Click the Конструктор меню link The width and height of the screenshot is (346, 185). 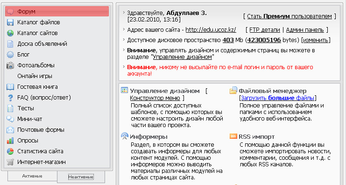coord(155,98)
